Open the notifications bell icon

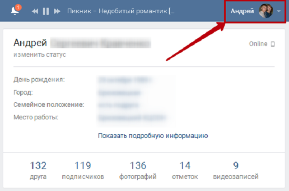[x=15, y=11]
